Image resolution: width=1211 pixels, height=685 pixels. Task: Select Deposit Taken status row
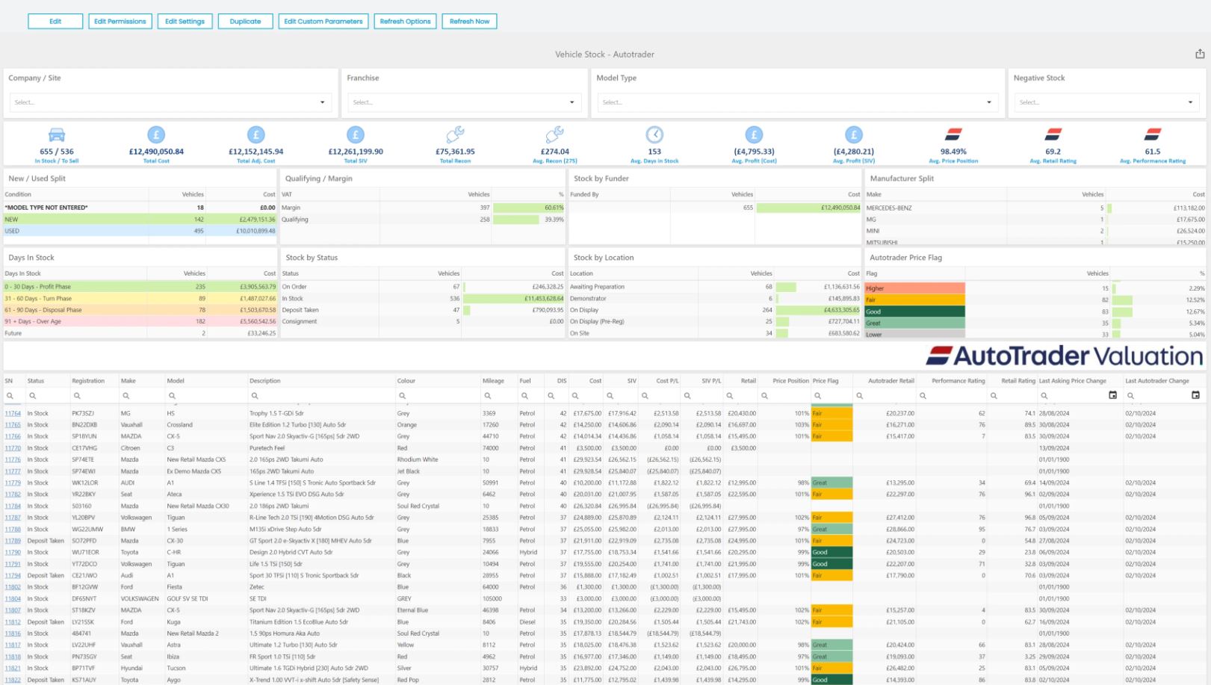click(423, 310)
